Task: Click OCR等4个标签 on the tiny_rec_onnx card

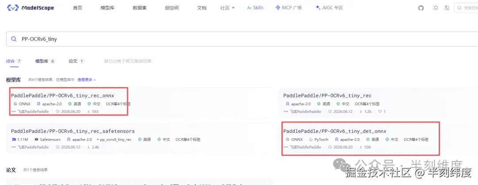Action: (x=118, y=104)
